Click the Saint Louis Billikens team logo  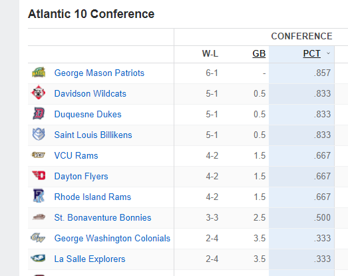pos(39,134)
